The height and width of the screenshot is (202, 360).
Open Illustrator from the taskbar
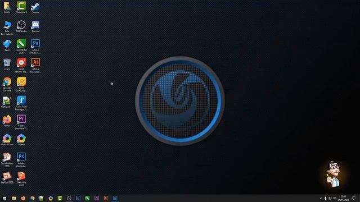[x=106, y=198]
